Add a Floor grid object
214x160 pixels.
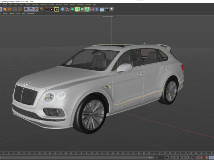tap(102, 9)
